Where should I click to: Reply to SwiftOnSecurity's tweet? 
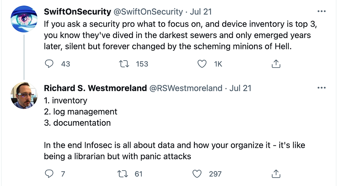[49, 64]
